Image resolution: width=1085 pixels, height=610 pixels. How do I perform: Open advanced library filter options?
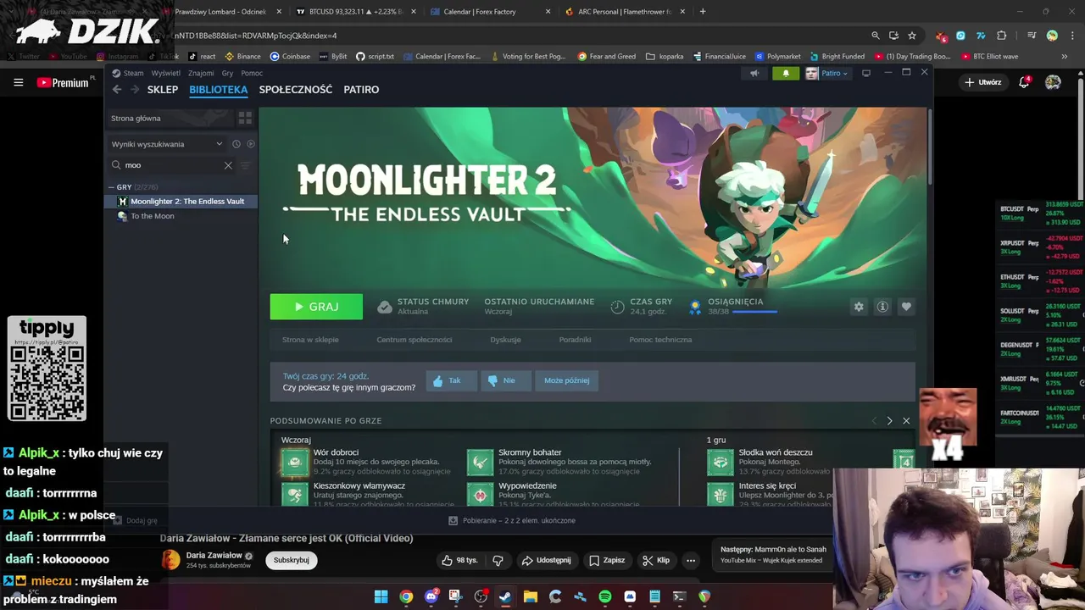[245, 165]
